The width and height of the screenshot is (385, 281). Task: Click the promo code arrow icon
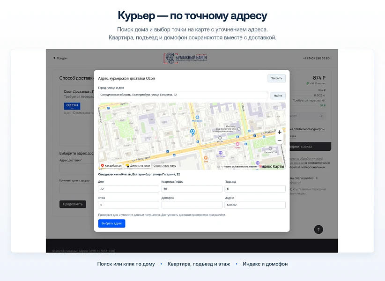point(321,116)
